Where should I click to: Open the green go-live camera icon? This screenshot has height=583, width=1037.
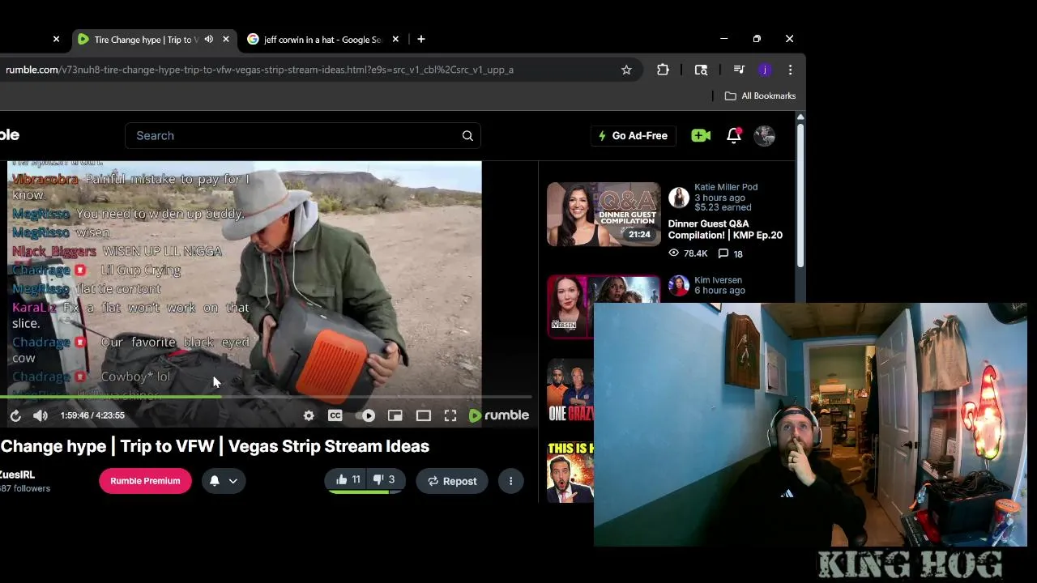click(x=701, y=135)
